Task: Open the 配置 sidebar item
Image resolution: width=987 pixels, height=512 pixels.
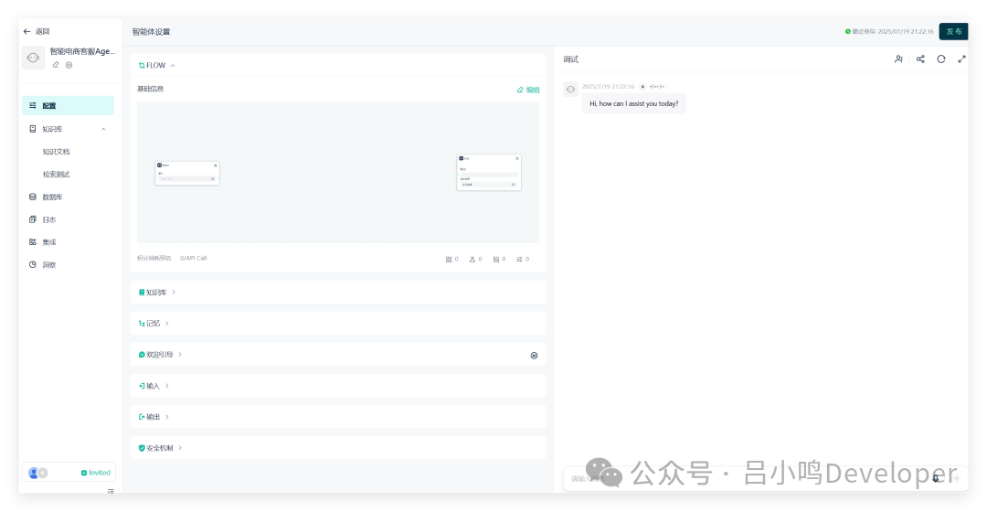Action: pyautogui.click(x=68, y=105)
